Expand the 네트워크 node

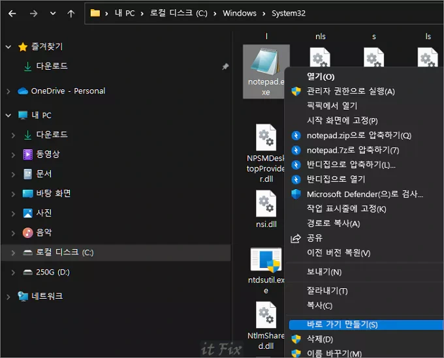(8, 297)
